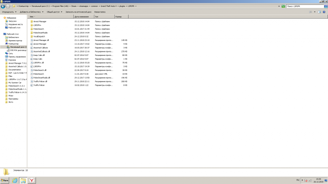Open the Общий доступ dropdown
328x184 pixels.
[x=54, y=12]
